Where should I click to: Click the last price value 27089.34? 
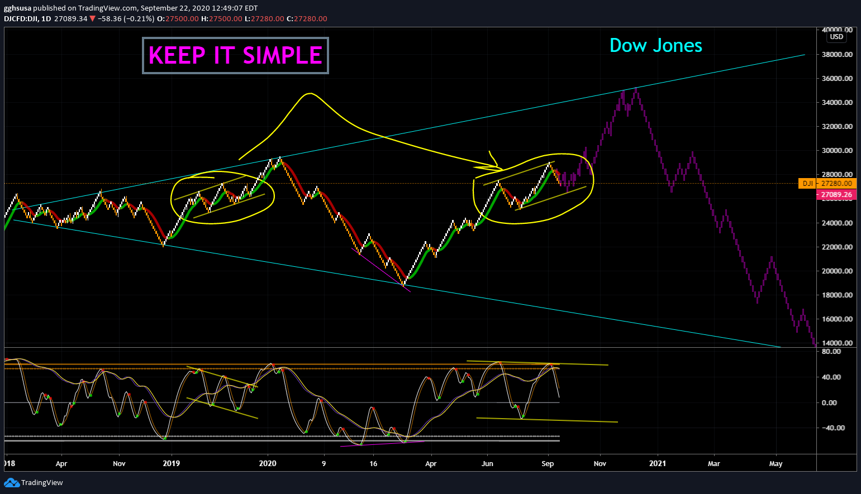(71, 18)
